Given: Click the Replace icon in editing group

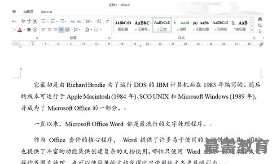Looking at the screenshot, I should (260, 25).
